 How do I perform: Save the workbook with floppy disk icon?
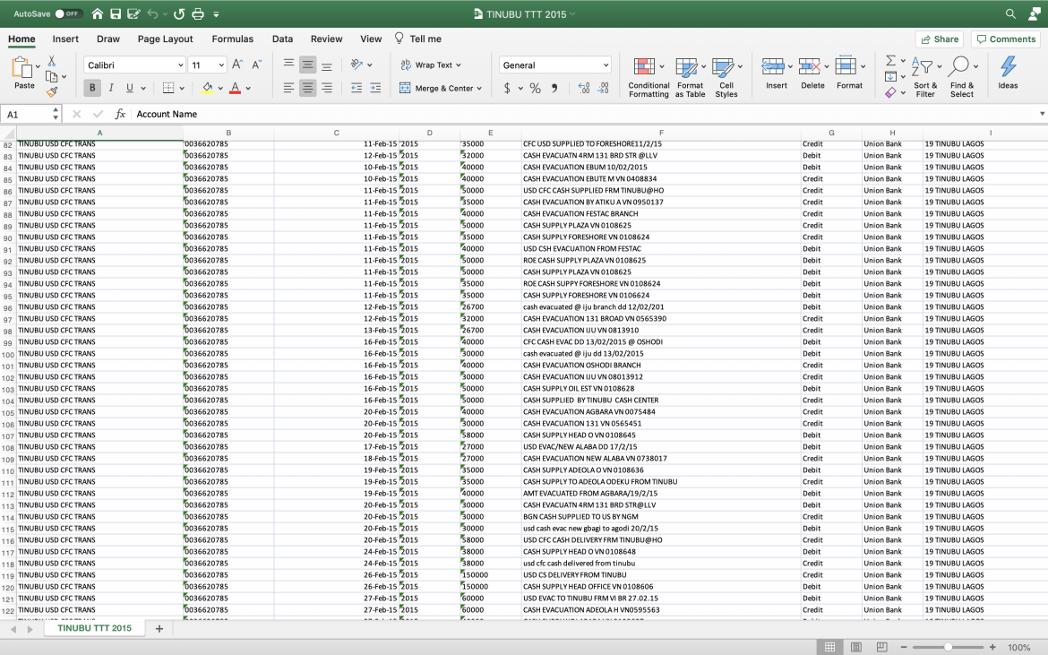coord(116,14)
